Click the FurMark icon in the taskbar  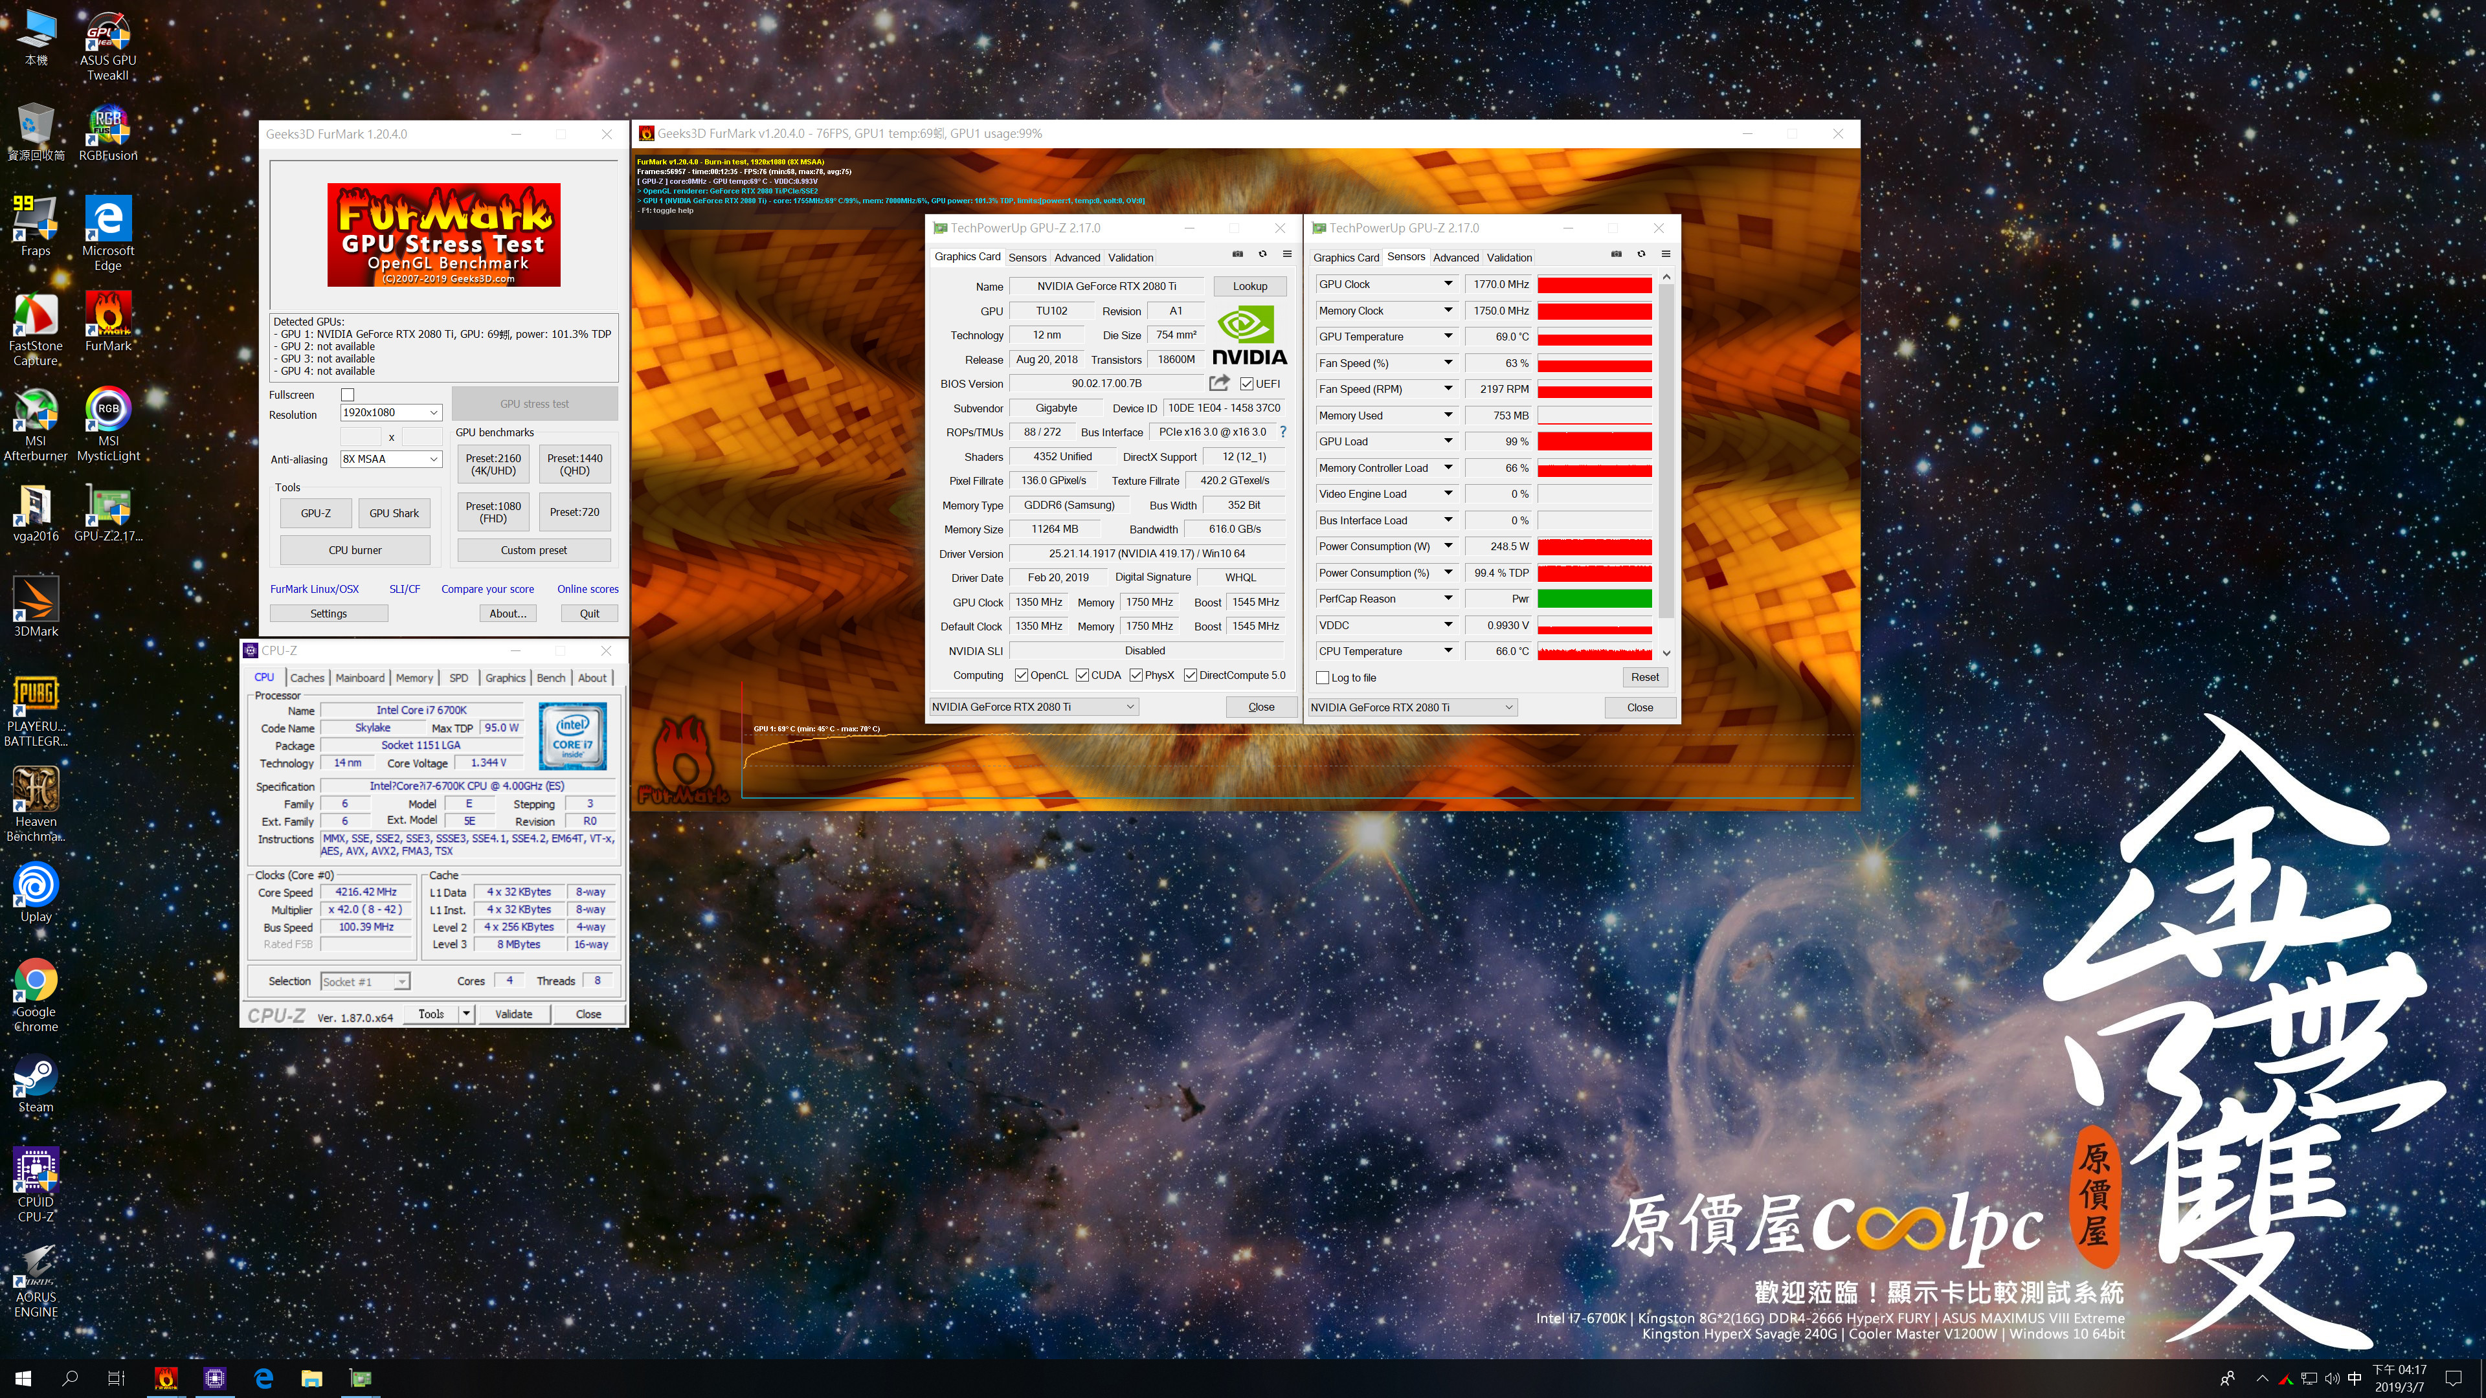[x=166, y=1378]
